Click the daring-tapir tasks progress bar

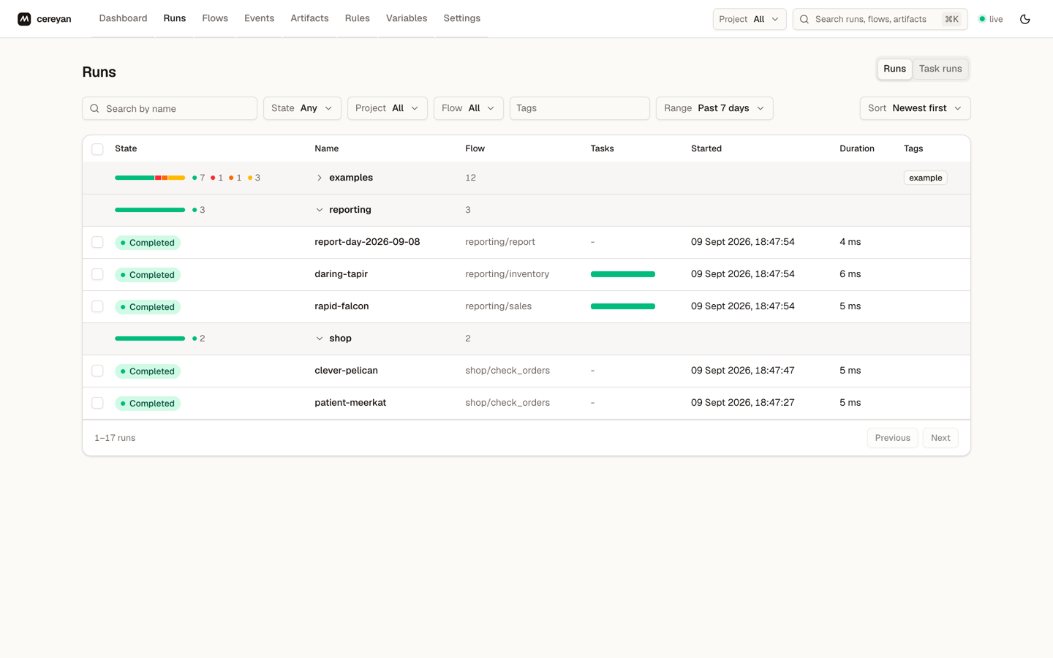623,274
